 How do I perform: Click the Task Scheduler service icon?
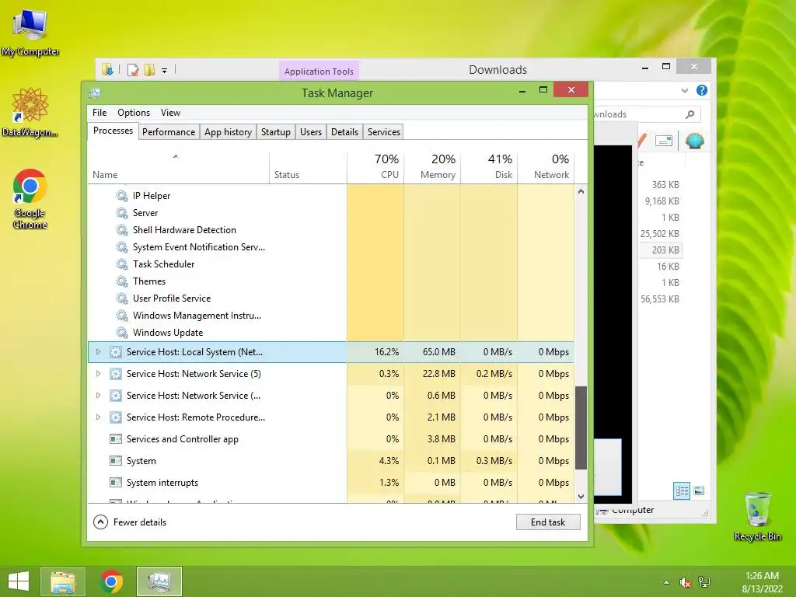(x=121, y=264)
